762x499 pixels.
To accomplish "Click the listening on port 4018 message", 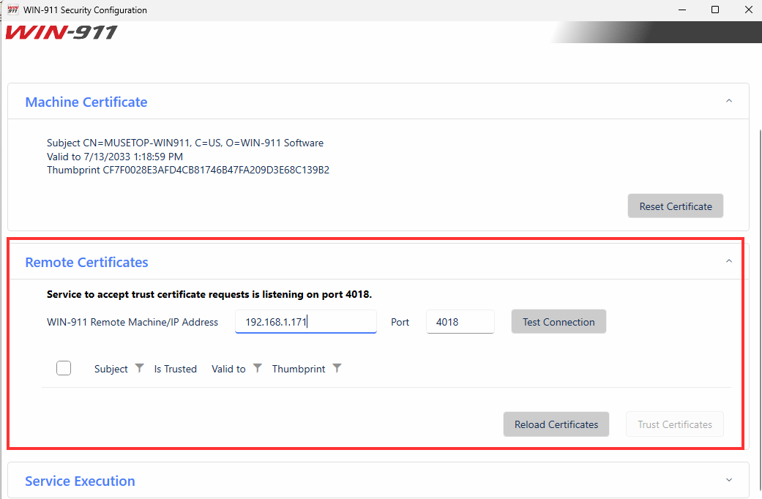I will (209, 294).
